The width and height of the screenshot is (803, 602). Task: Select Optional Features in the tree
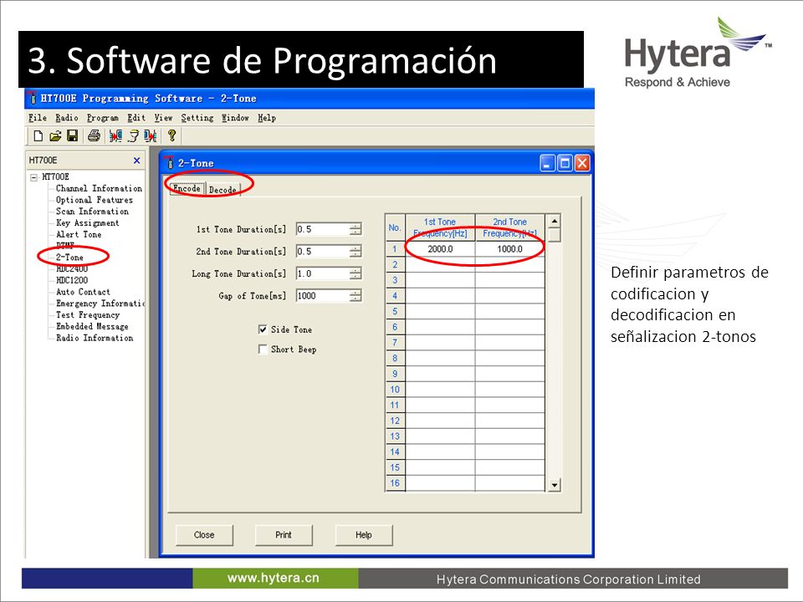95,200
